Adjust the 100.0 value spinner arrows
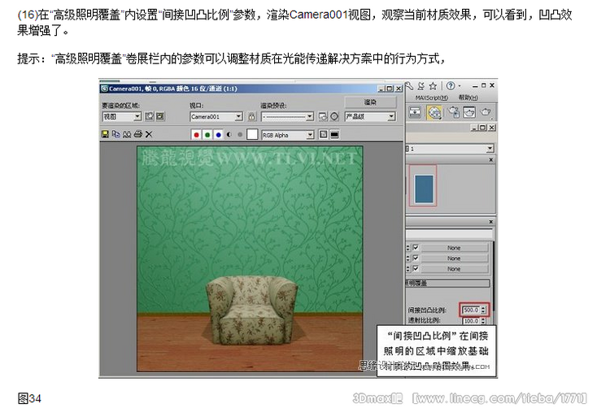610x412 pixels. tap(484, 321)
